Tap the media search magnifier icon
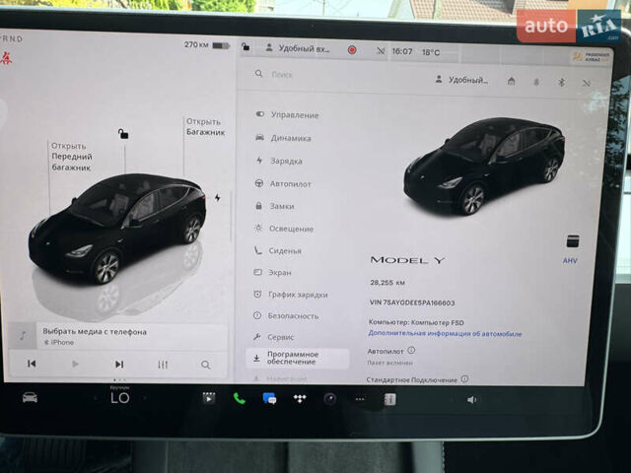 point(206,365)
